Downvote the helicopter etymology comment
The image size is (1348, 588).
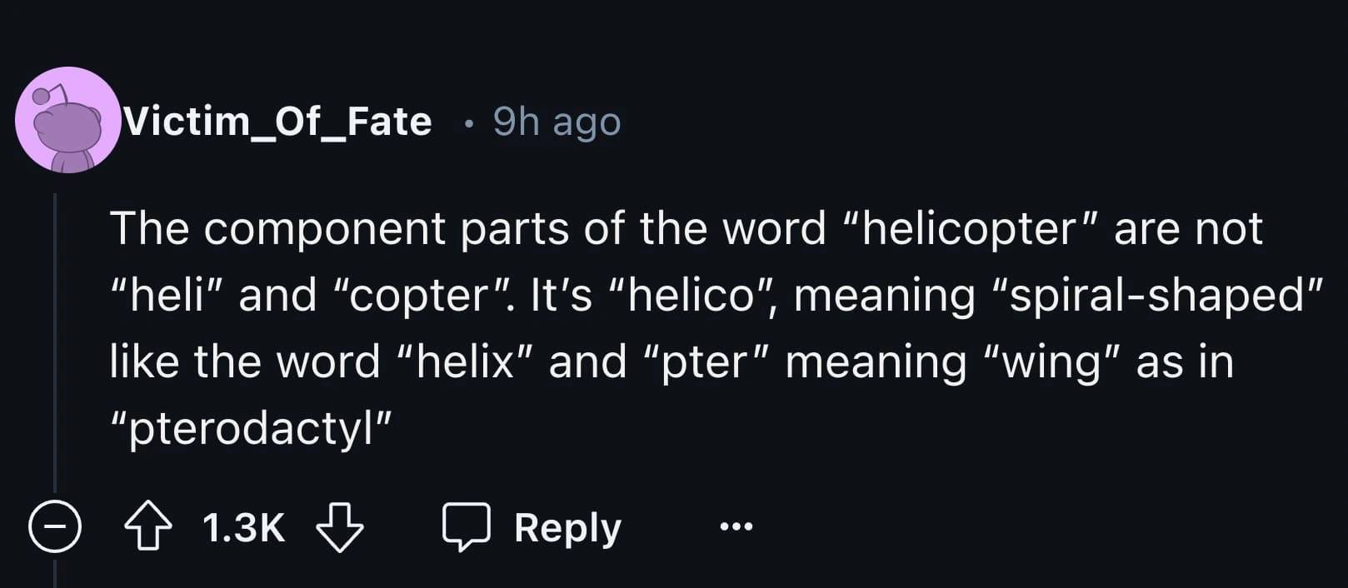[340, 527]
